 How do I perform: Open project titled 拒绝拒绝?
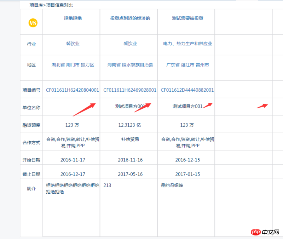tap(73, 18)
